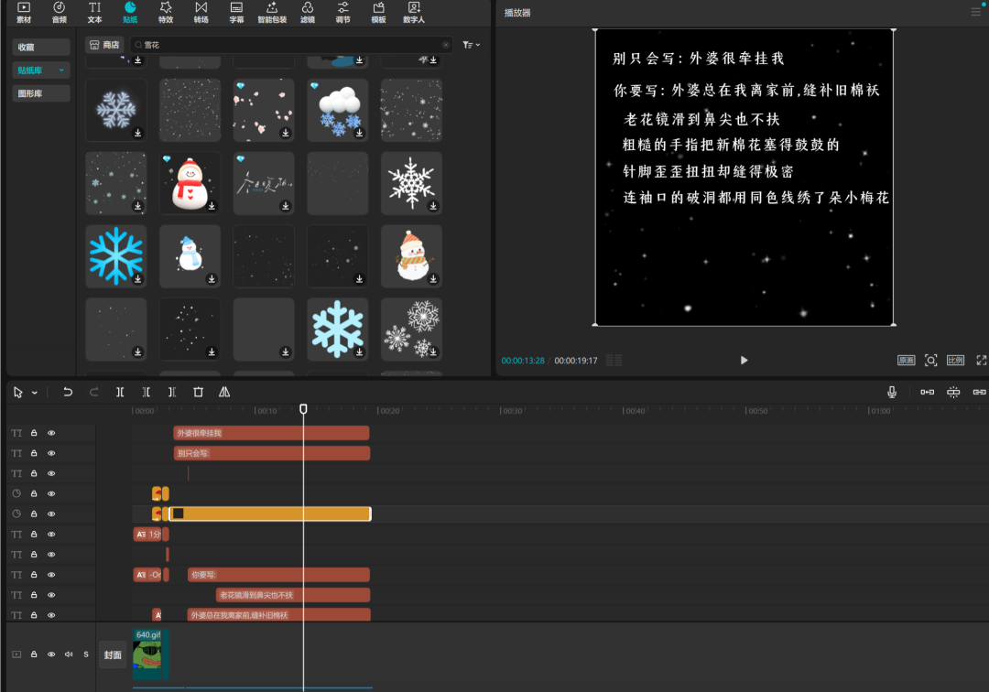Click the mirror flip icon in timeline toolbar
The image size is (989, 692).
pyautogui.click(x=224, y=392)
